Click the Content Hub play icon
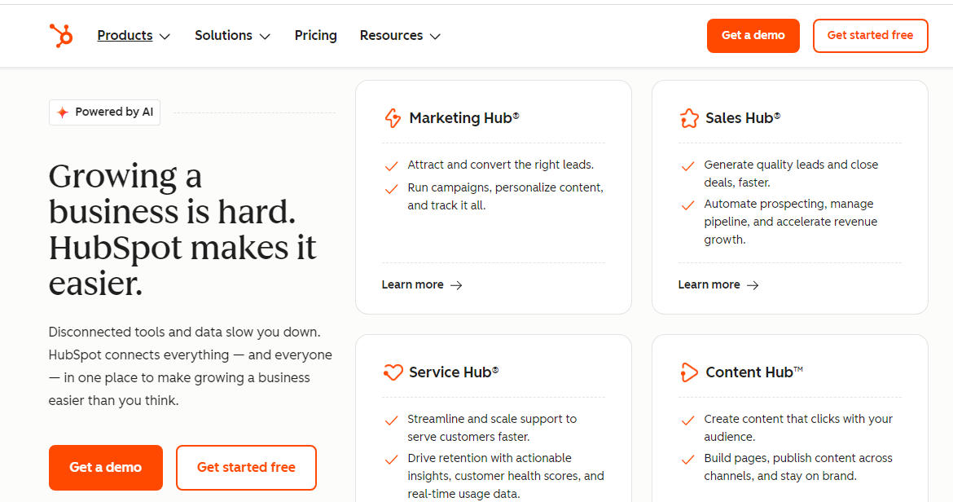This screenshot has height=502, width=953. point(689,372)
